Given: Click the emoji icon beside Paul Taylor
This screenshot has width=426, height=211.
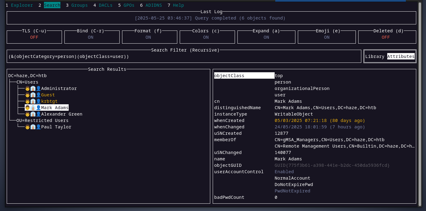Looking at the screenshot, I should (33, 127).
